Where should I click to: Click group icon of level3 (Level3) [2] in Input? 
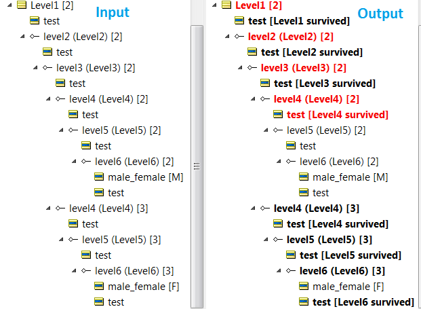[47, 67]
